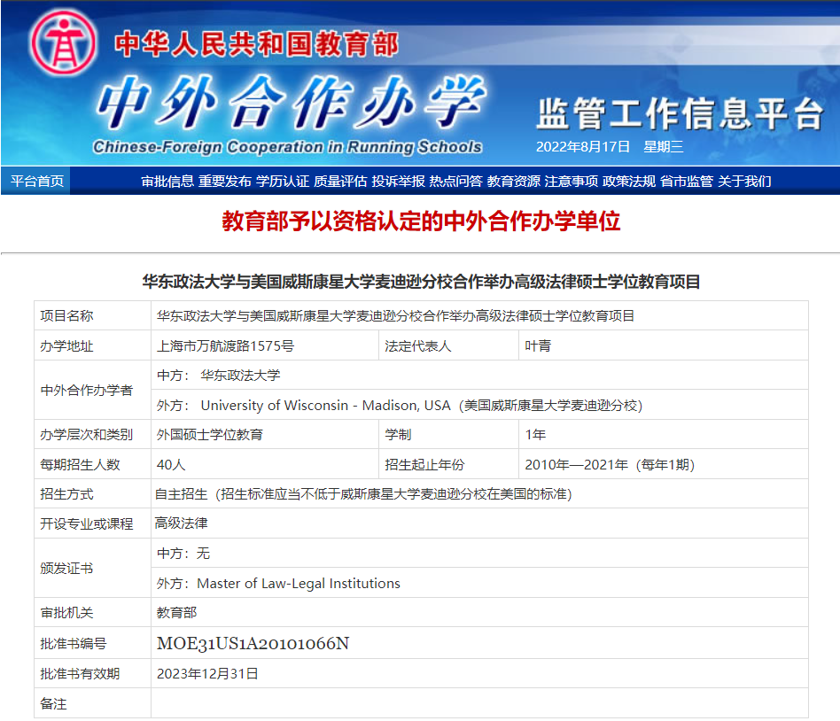The width and height of the screenshot is (840, 721).
Task: Go to the 政策法规 section
Action: click(629, 181)
